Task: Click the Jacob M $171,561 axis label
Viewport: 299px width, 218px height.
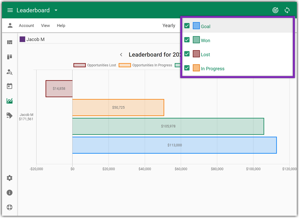Action: point(26,117)
